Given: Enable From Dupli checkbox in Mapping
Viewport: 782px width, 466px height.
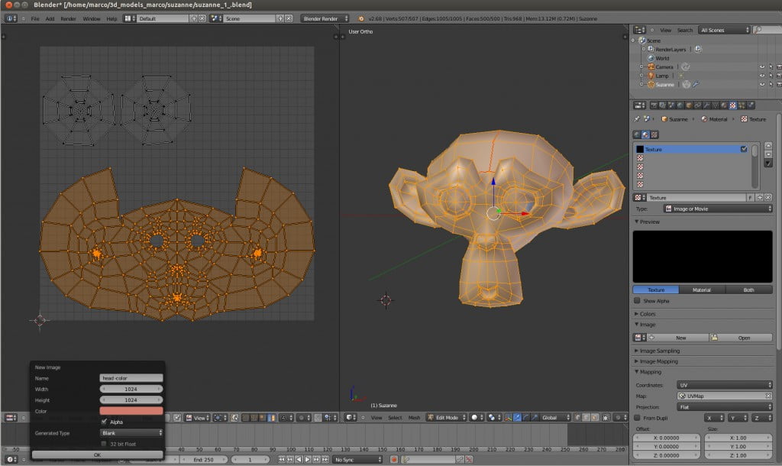Looking at the screenshot, I should [638, 418].
